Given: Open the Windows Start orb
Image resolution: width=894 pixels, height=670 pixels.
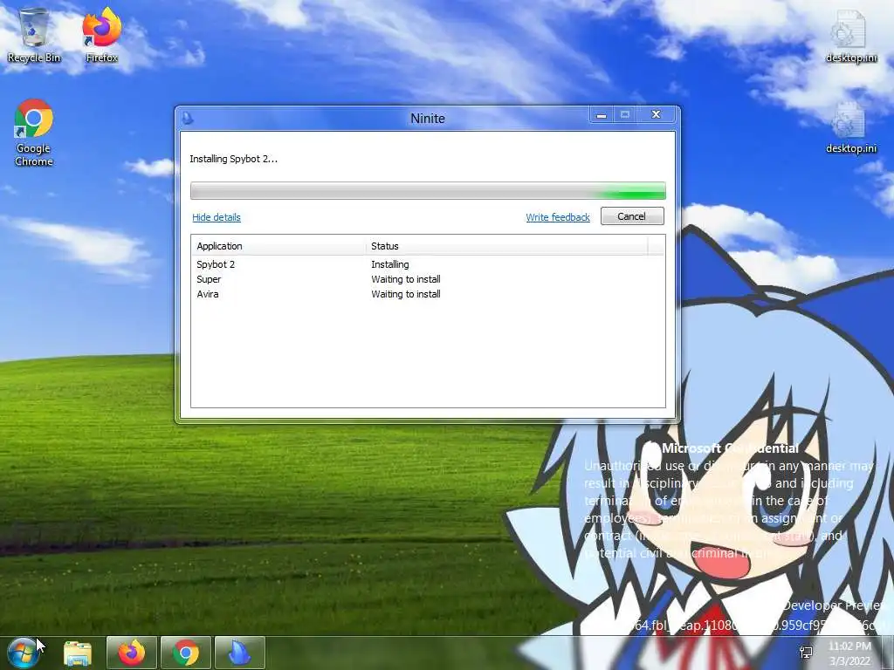Looking at the screenshot, I should (x=24, y=653).
